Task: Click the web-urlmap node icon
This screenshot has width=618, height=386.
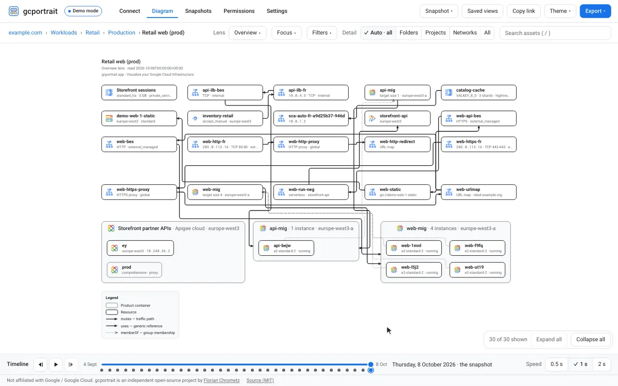Action: coord(449,192)
